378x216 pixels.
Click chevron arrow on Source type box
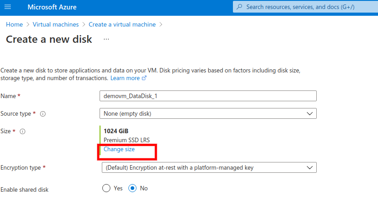tap(310, 114)
